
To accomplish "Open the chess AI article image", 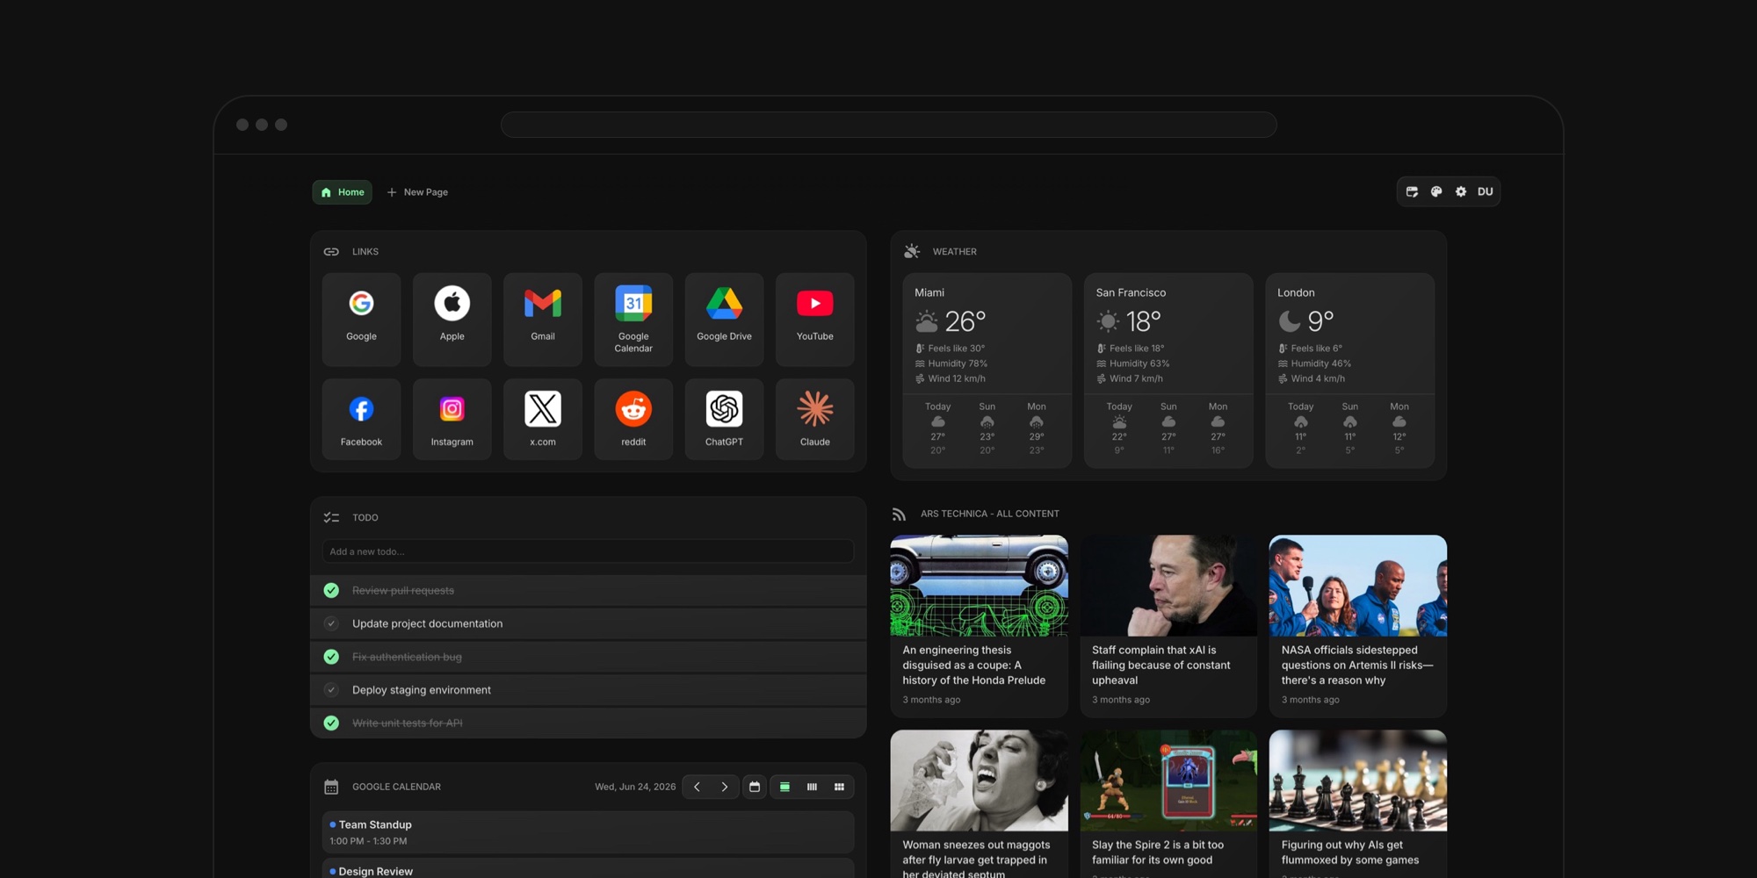I will point(1357,781).
